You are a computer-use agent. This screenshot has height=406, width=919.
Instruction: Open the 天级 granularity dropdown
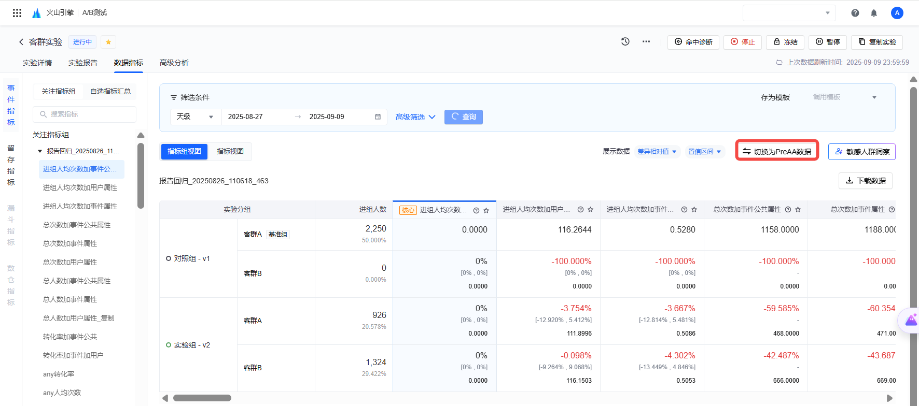196,117
